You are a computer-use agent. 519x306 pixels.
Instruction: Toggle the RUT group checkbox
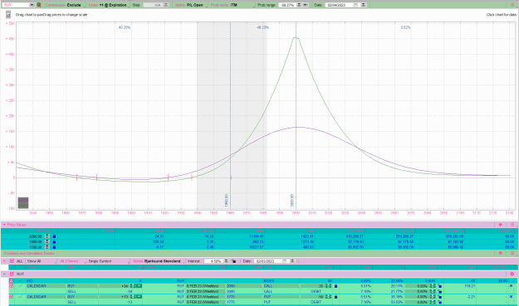pyautogui.click(x=12, y=274)
